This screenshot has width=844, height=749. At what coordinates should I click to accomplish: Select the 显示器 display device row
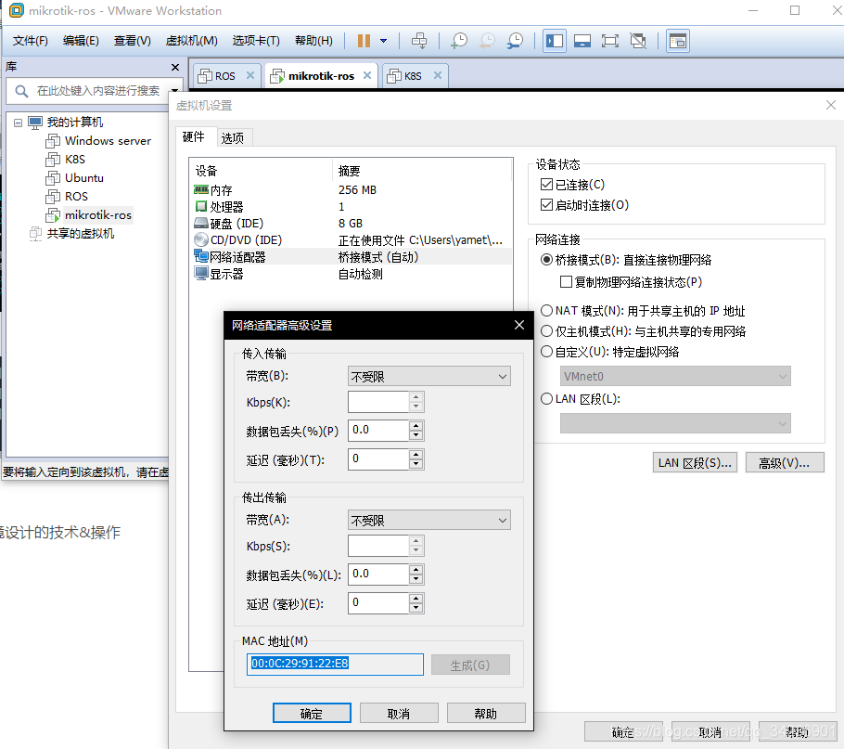click(x=352, y=274)
